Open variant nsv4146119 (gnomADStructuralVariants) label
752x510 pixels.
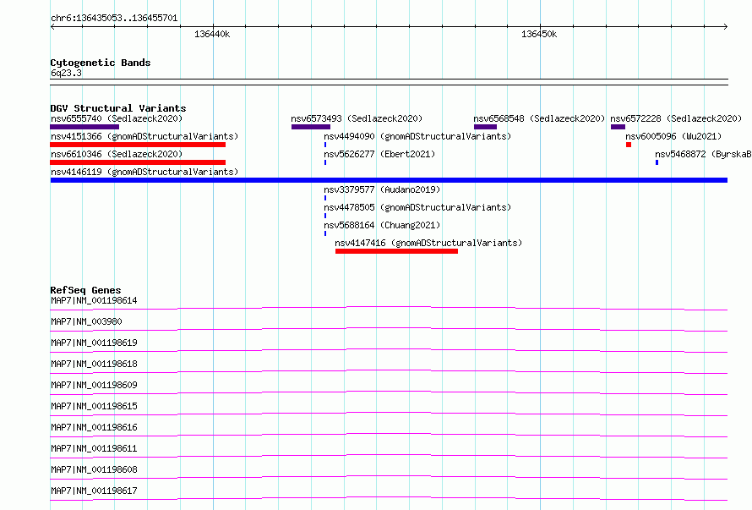pos(144,172)
